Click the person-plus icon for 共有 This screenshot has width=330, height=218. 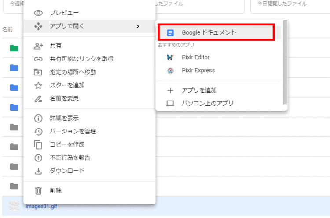click(38, 46)
